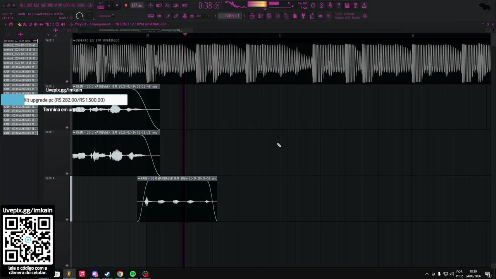Click the save project floppy icon
Viewport: 496px width, 279px height.
(347, 5)
